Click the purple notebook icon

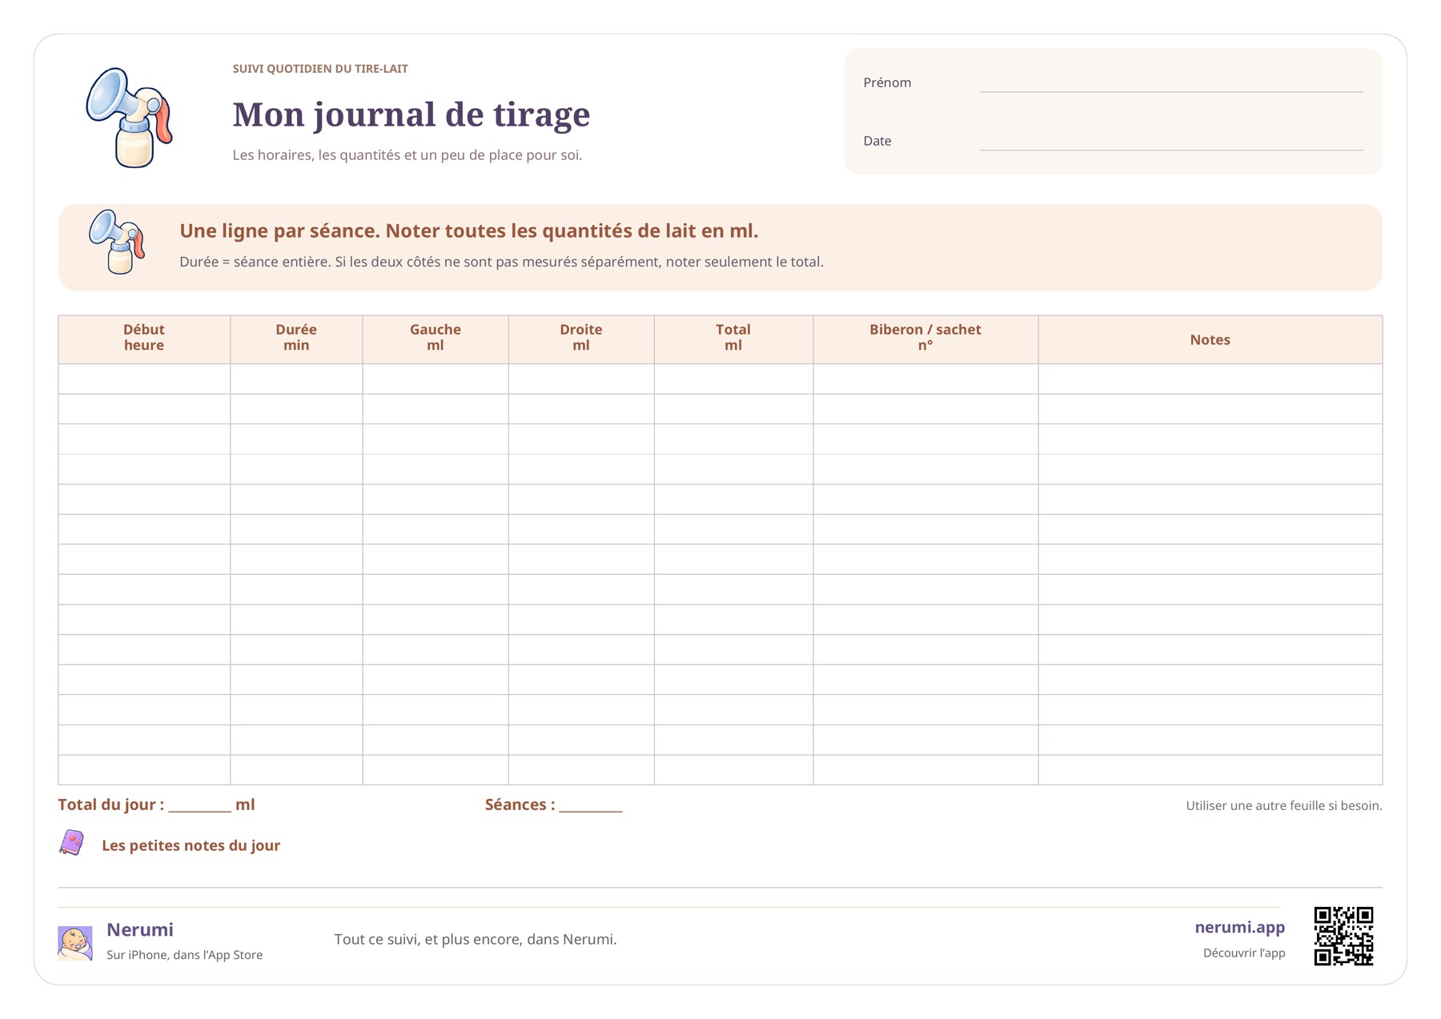(x=72, y=843)
